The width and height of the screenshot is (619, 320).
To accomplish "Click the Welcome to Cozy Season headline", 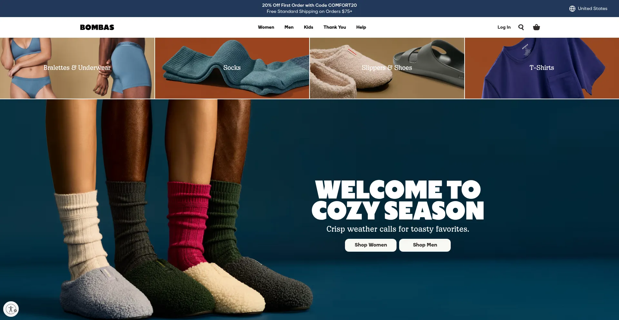I will (x=398, y=200).
